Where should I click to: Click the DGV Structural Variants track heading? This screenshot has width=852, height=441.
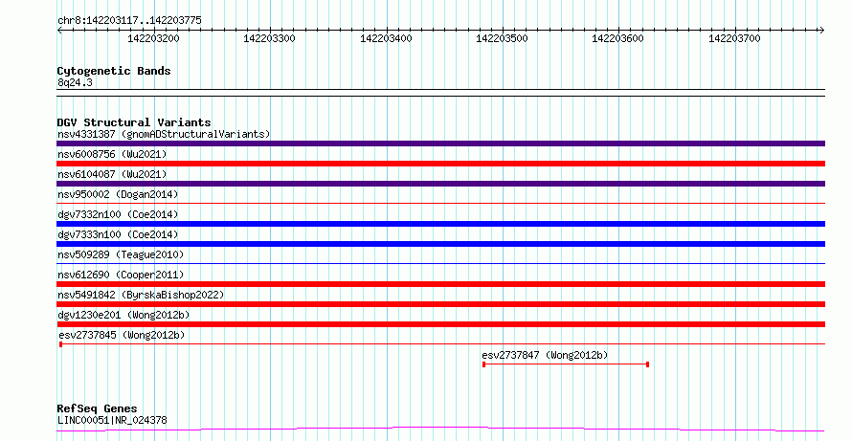tap(134, 122)
